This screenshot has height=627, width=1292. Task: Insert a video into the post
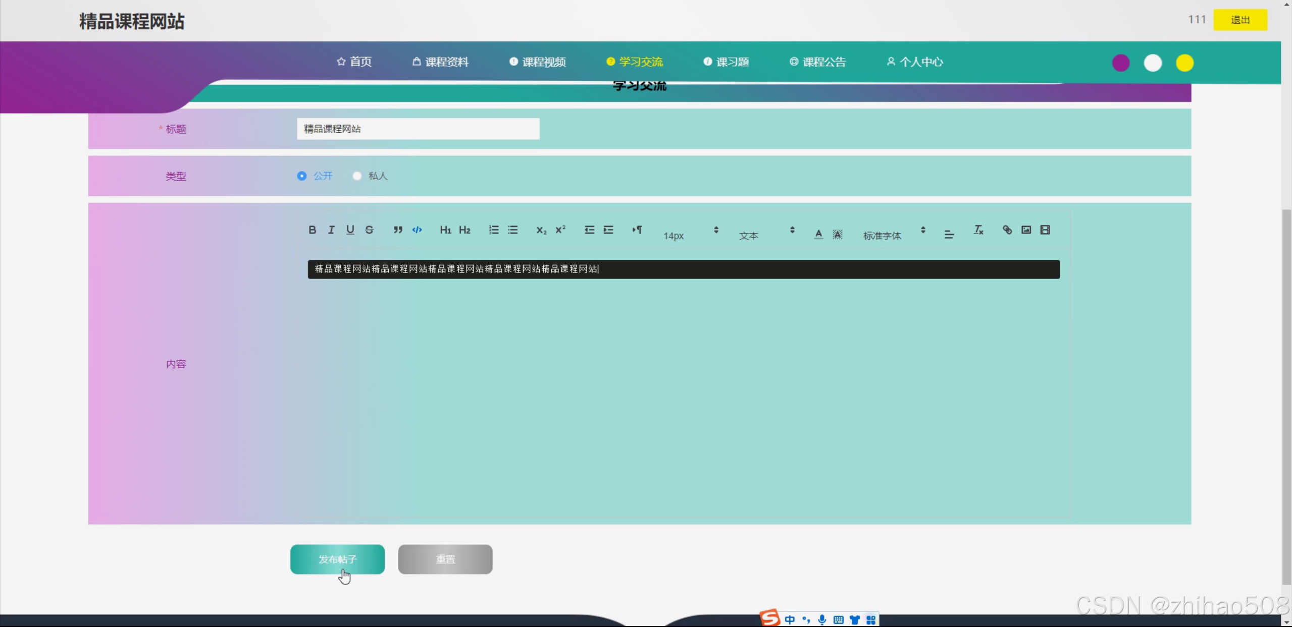click(1045, 230)
